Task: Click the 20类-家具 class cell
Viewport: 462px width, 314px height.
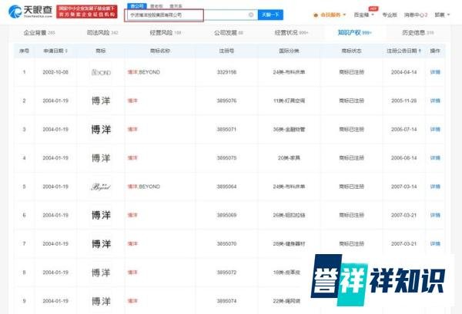Action: coord(289,158)
